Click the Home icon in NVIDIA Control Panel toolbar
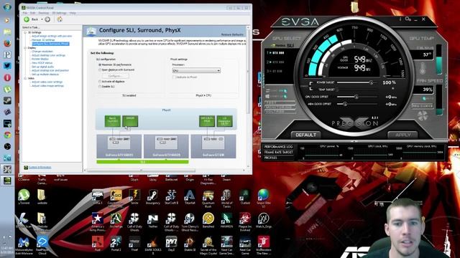The image size is (460, 258). tap(60, 19)
